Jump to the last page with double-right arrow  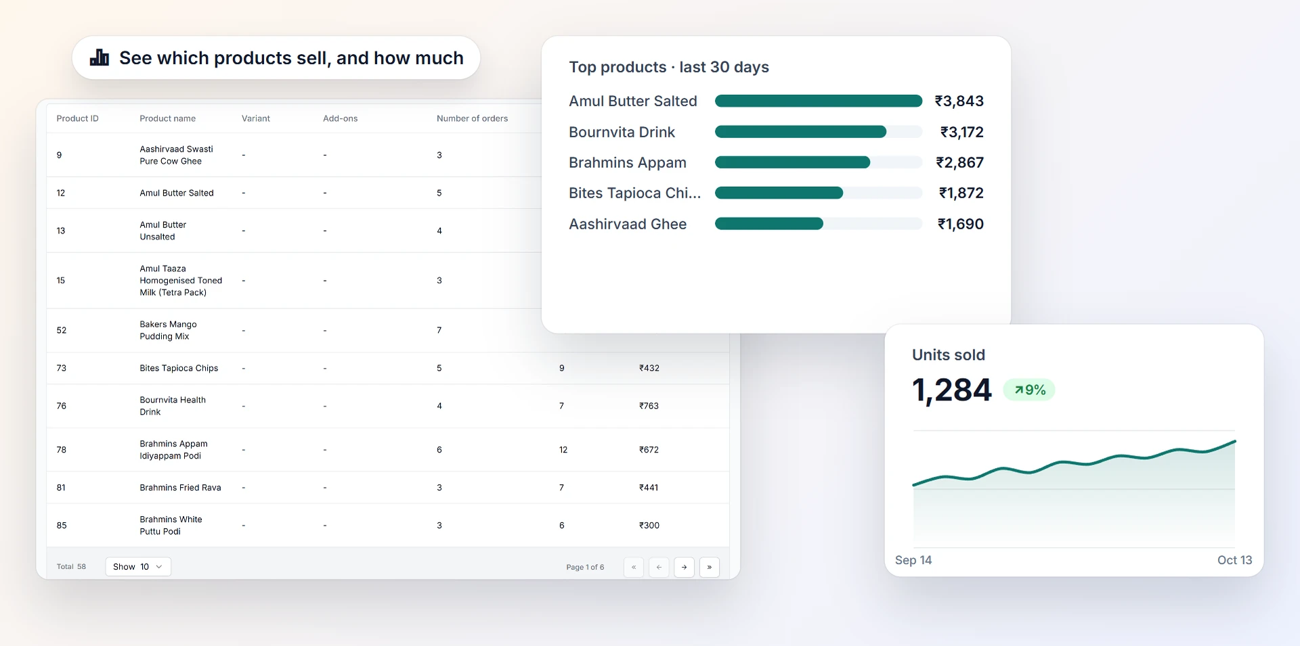[710, 567]
